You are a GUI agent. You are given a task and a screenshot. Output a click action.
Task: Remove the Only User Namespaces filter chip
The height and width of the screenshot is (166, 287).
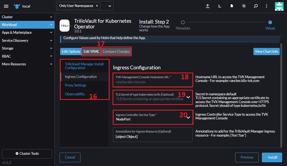tap(97, 6)
